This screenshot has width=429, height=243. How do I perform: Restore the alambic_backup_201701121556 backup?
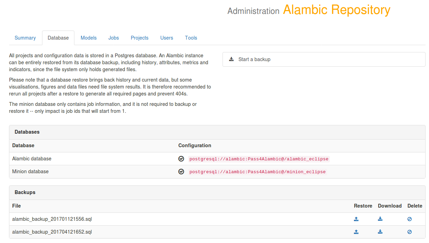(x=356, y=219)
